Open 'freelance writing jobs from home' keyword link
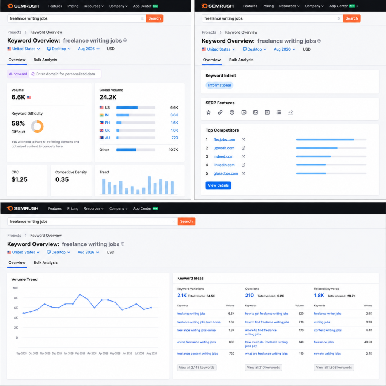The width and height of the screenshot is (386, 386). (199, 322)
